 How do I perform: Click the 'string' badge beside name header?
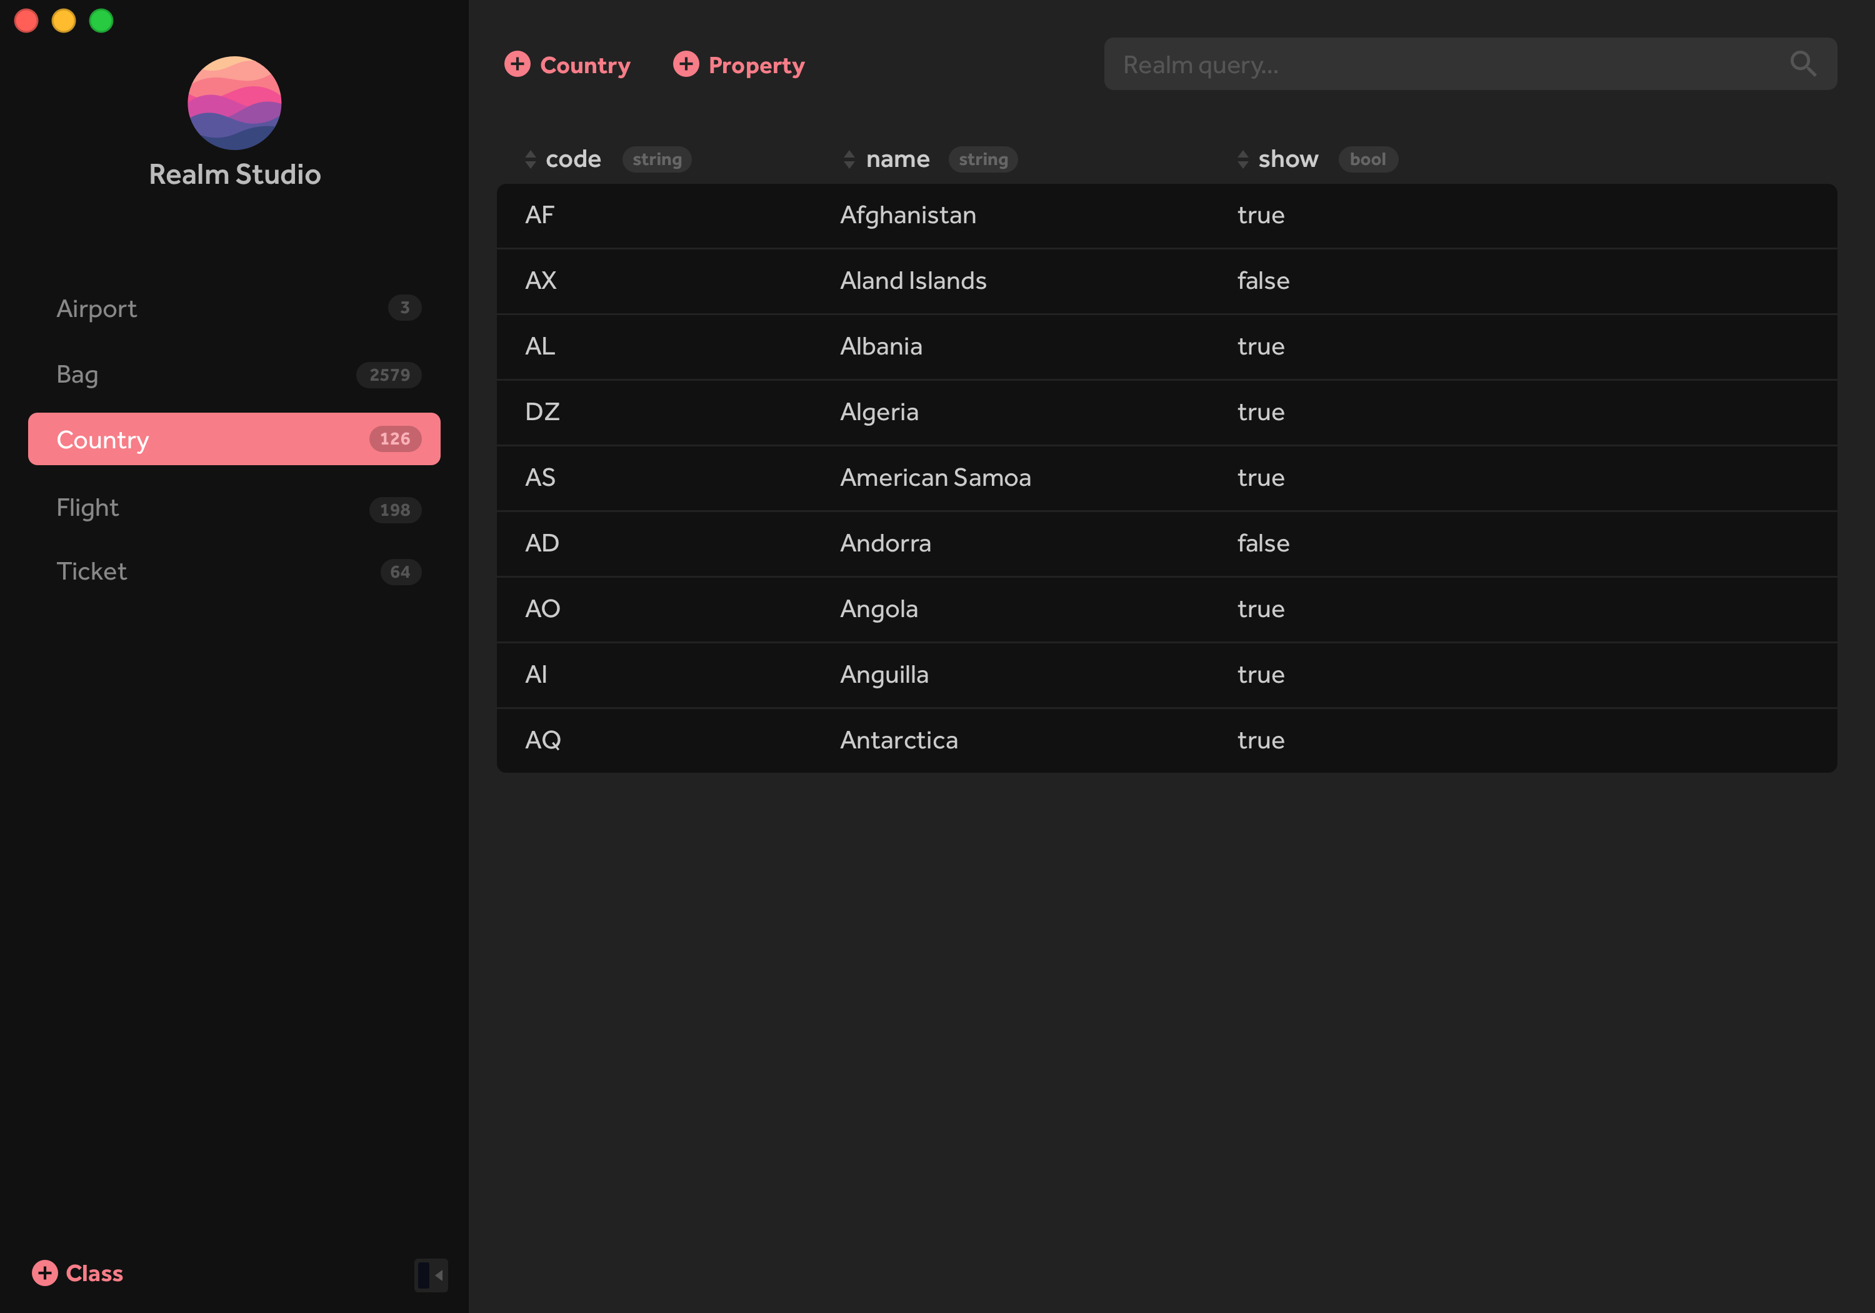click(x=983, y=159)
